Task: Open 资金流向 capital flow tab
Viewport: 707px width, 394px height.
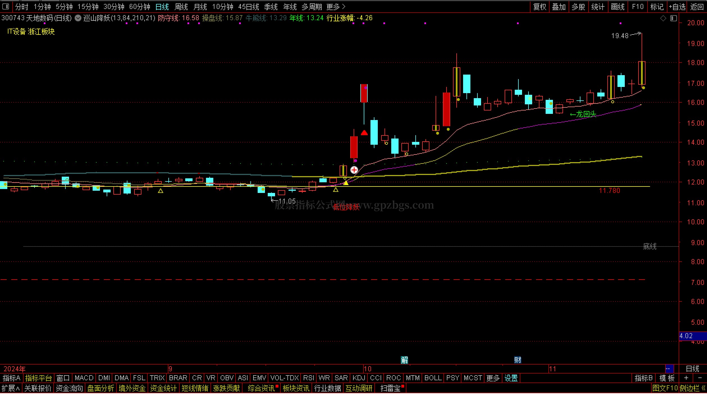Action: [69, 388]
